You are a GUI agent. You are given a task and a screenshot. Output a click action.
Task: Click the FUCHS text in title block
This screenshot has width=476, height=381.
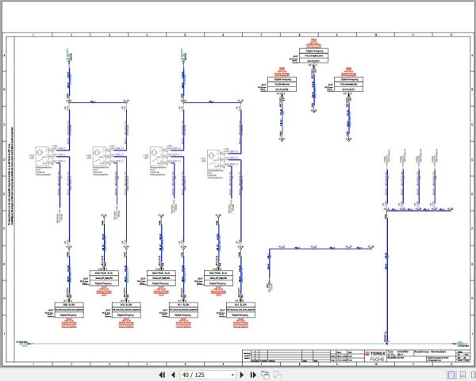[377, 359]
